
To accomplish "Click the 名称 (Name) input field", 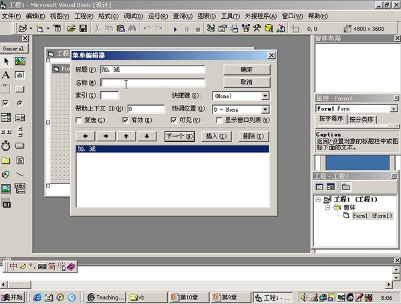I will (x=153, y=82).
